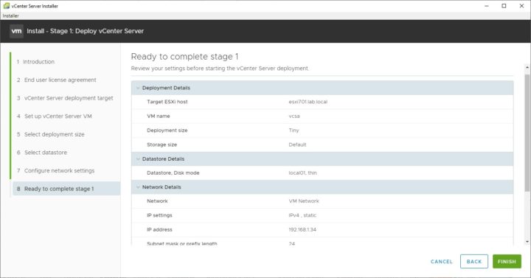Click the IP address label

[159, 229]
